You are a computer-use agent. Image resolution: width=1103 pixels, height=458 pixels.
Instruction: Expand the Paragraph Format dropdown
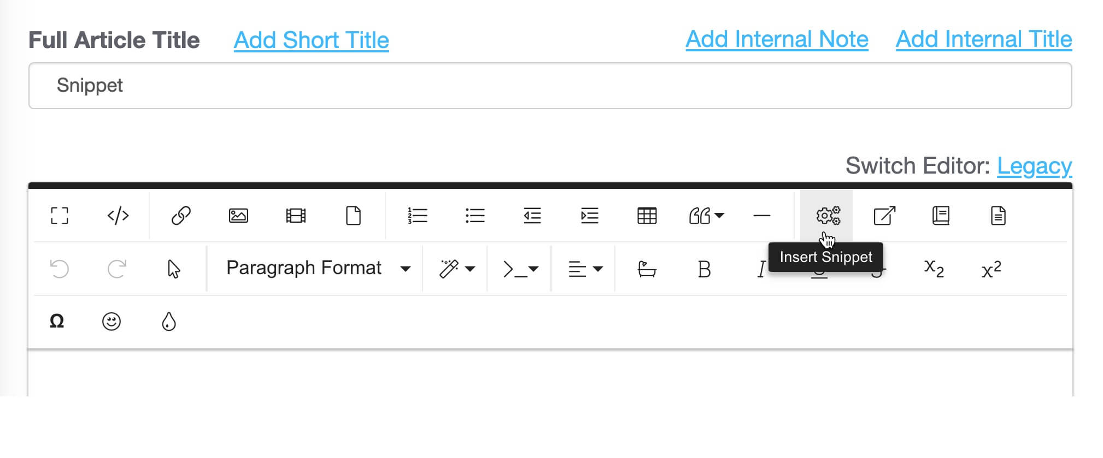[x=318, y=269]
